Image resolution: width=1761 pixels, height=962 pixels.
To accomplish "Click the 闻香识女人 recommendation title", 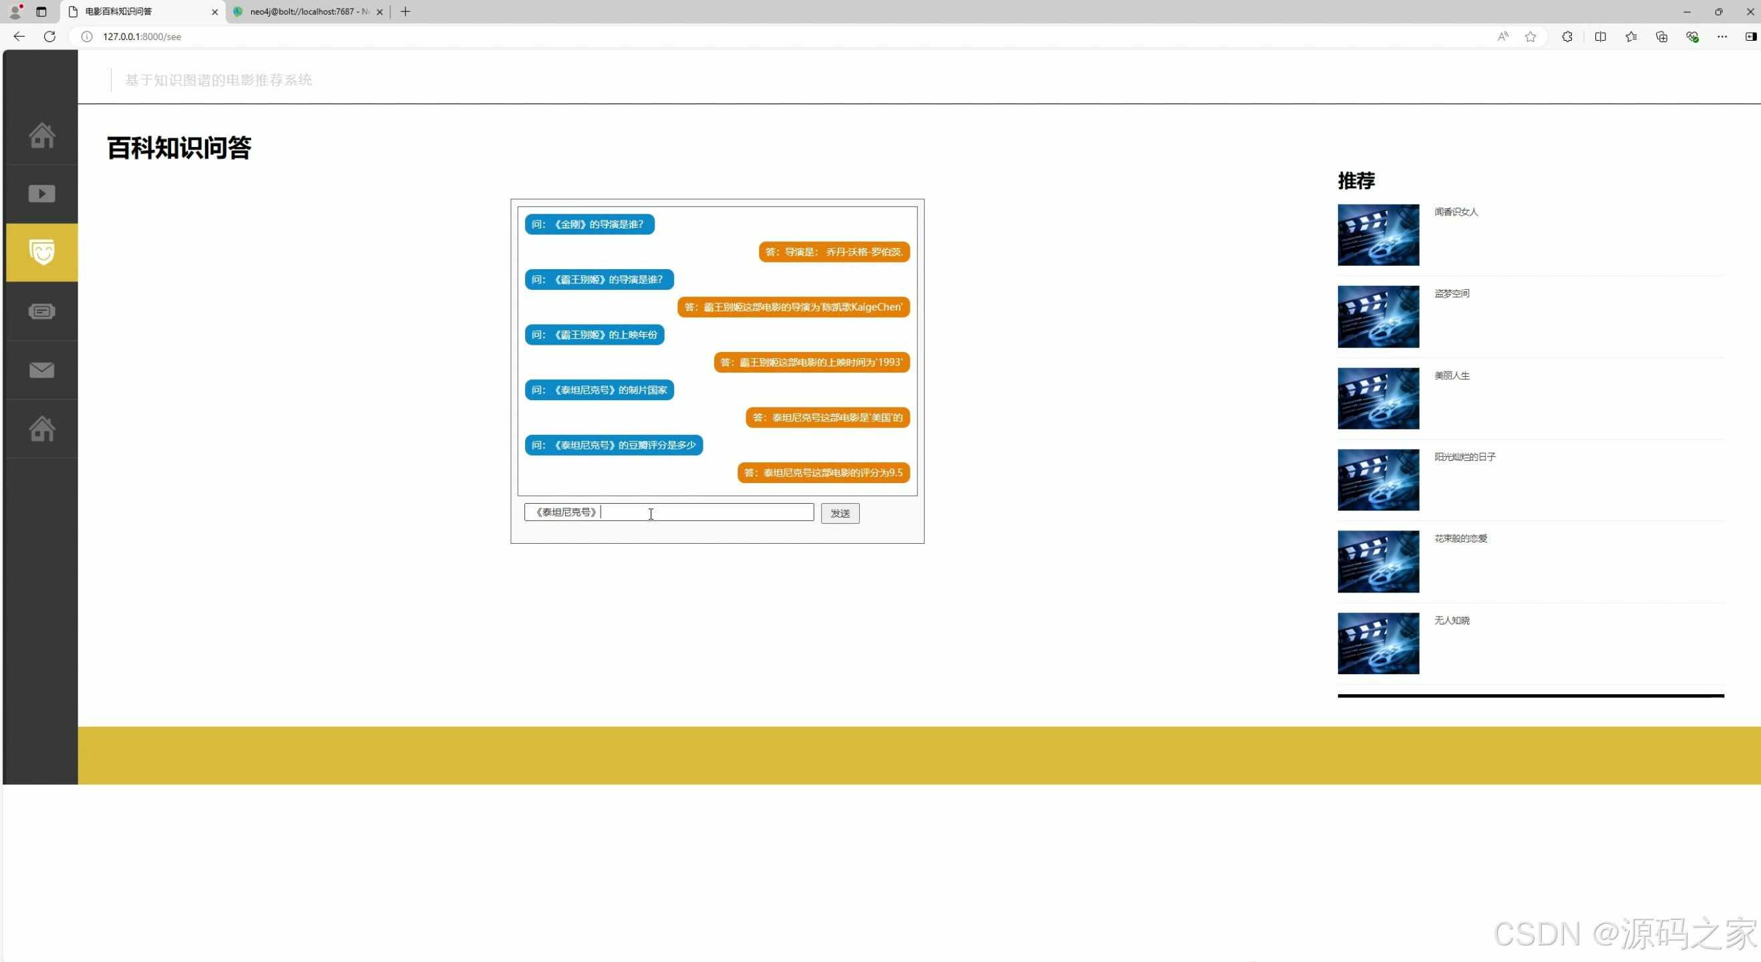I will 1456,212.
